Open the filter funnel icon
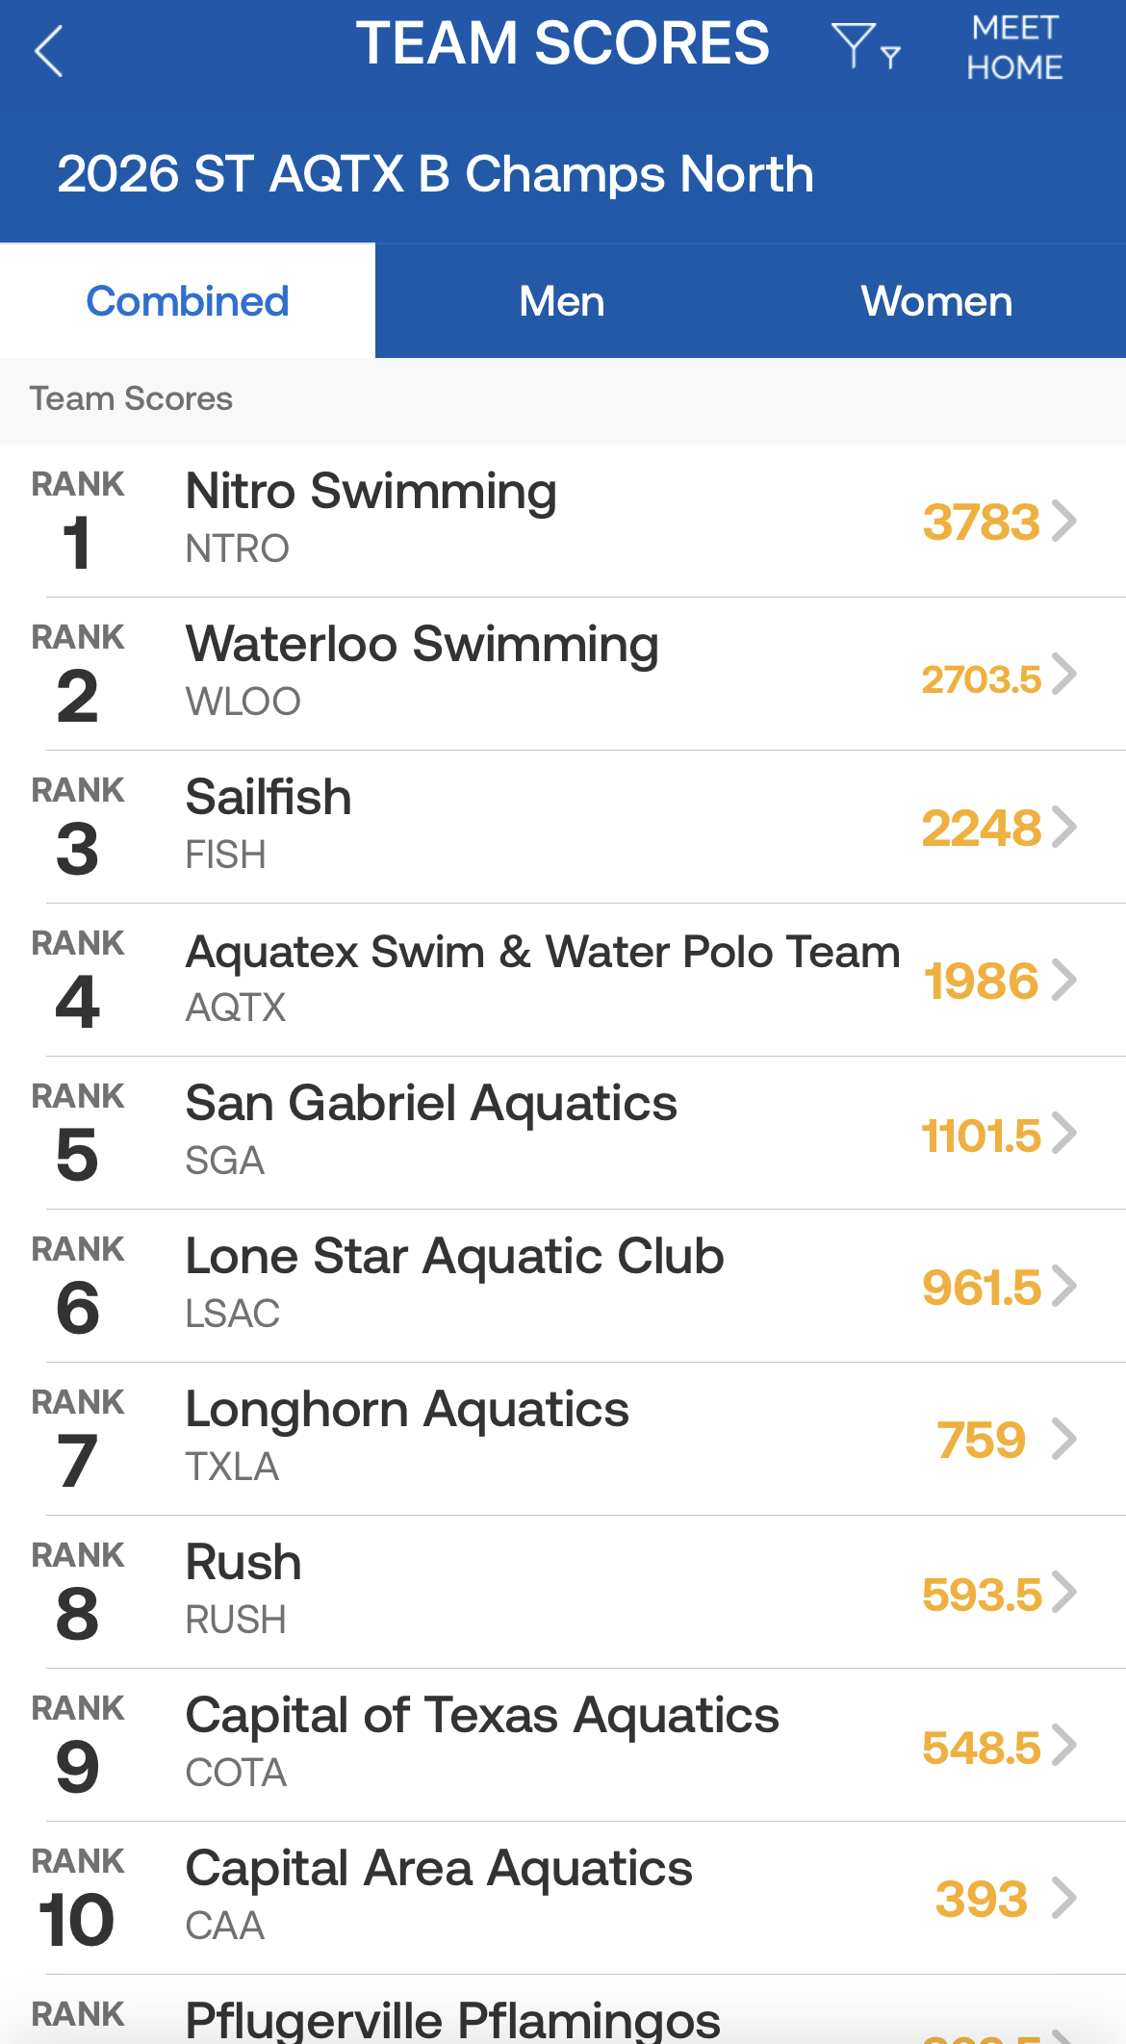The image size is (1126, 2044). coord(863,47)
